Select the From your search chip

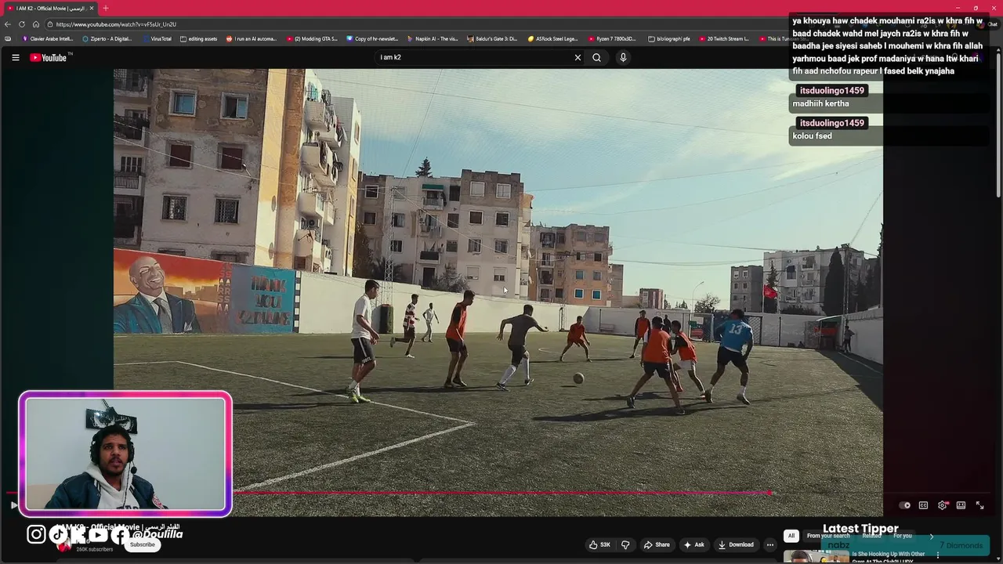828,536
